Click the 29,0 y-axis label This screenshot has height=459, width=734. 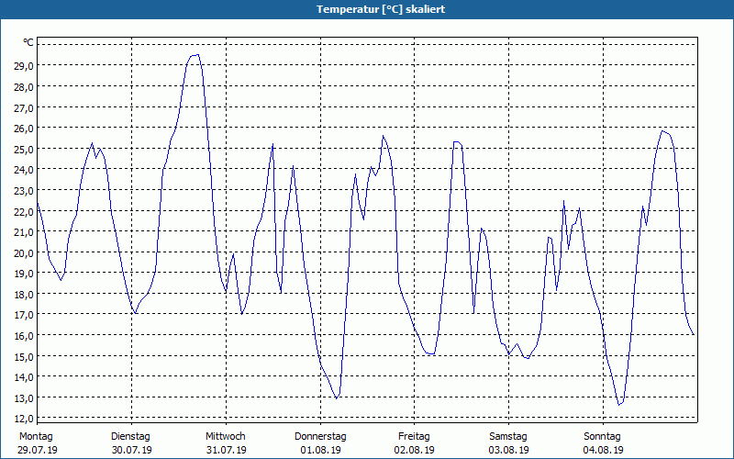tap(24, 66)
